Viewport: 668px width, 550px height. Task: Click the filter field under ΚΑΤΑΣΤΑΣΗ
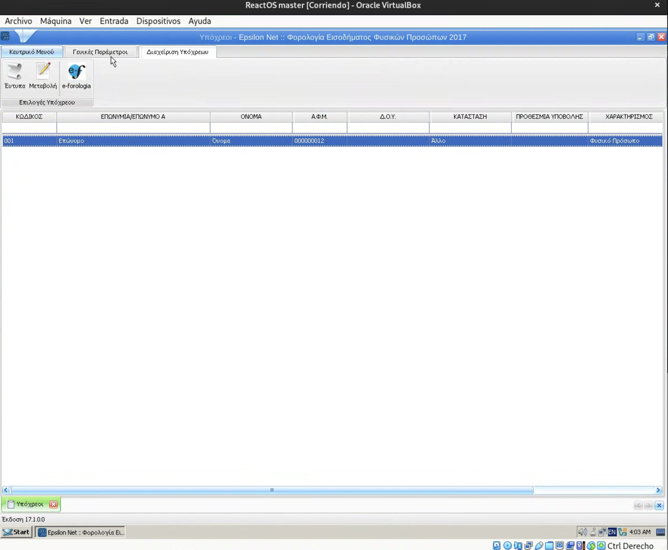point(470,128)
